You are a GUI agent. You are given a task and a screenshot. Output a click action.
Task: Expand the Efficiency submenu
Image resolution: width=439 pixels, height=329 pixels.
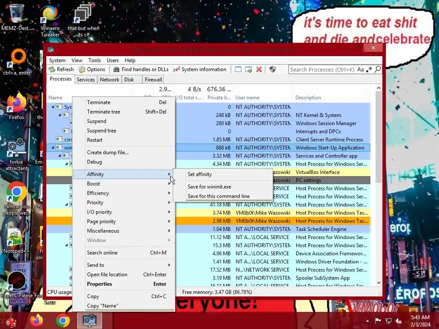(124, 193)
